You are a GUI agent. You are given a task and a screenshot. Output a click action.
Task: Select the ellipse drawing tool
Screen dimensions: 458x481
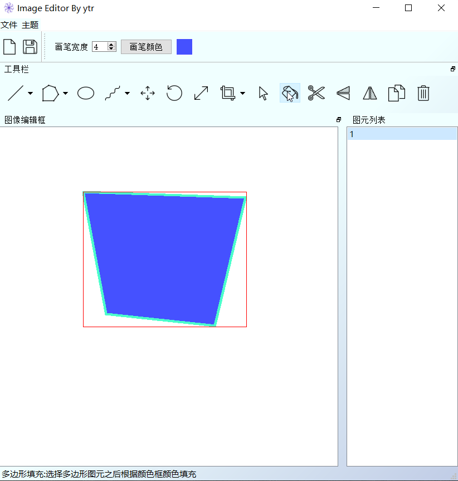point(86,93)
